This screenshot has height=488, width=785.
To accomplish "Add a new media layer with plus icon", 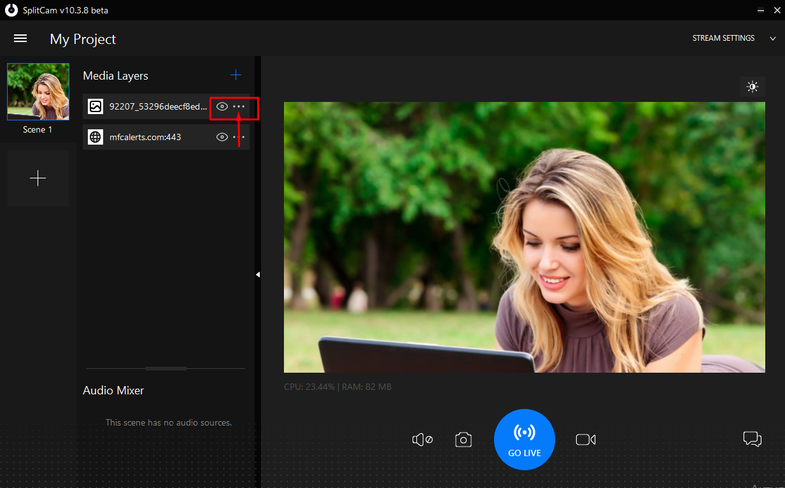I will pos(236,75).
